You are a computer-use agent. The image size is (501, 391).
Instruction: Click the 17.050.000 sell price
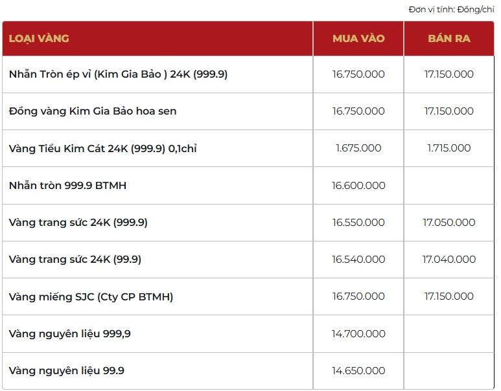coord(449,223)
